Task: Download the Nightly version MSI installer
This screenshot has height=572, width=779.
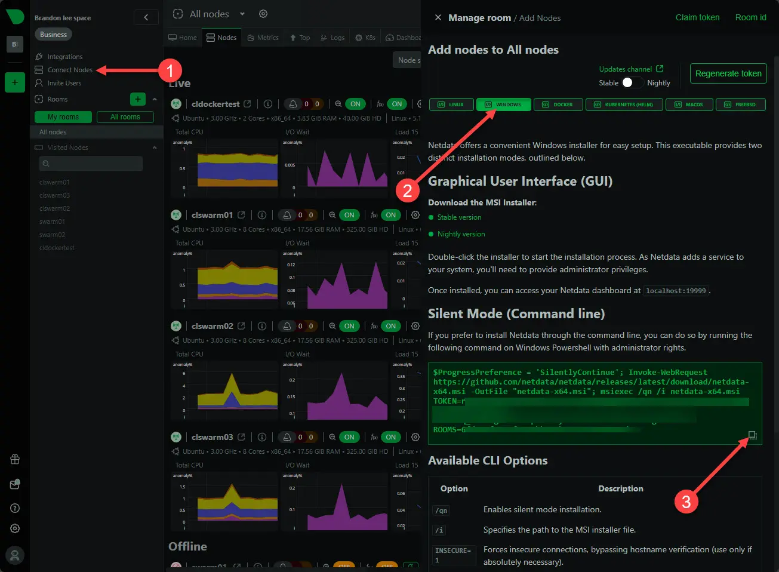Action: point(461,234)
